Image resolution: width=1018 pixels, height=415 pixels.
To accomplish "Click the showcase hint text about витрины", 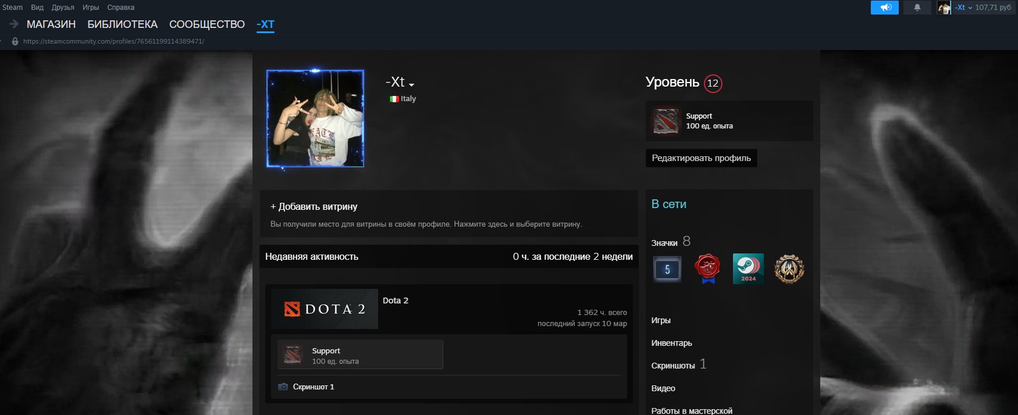I will coord(426,224).
